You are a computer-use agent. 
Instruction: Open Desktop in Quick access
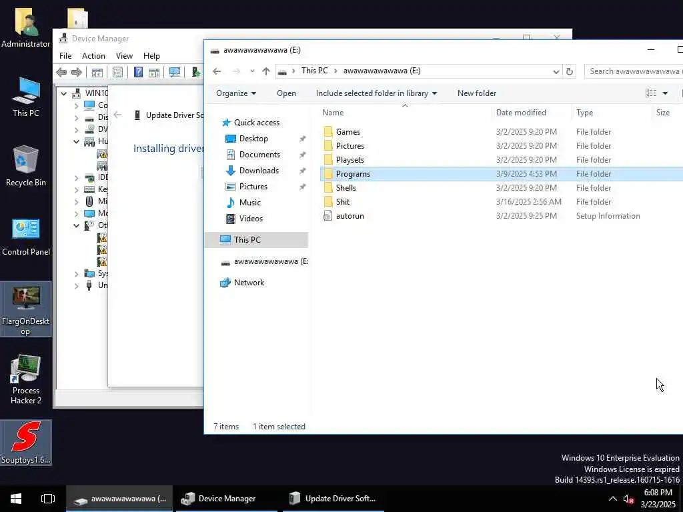point(253,139)
